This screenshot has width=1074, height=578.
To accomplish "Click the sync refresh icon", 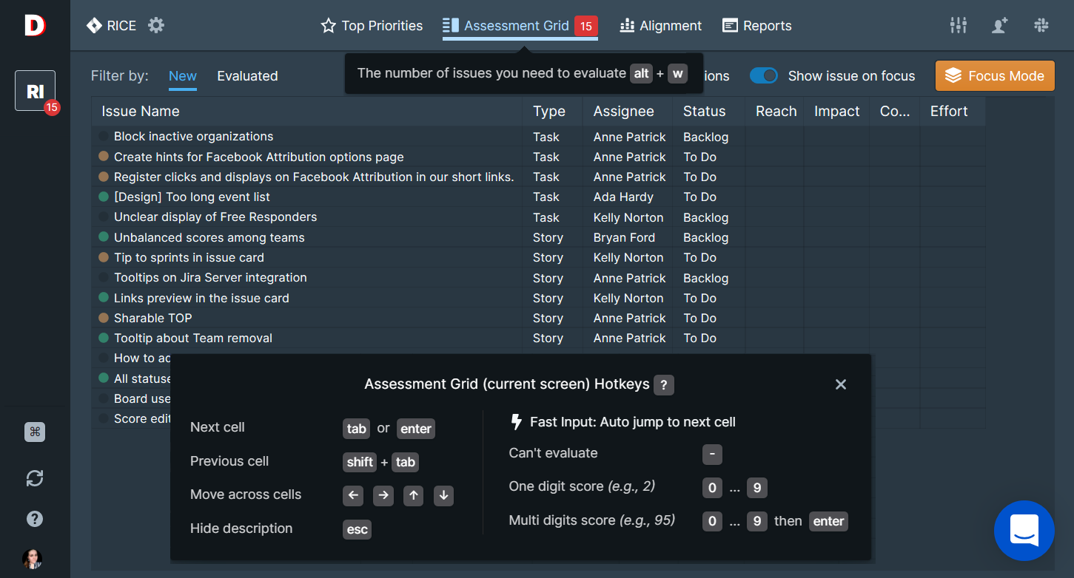I will coord(35,478).
